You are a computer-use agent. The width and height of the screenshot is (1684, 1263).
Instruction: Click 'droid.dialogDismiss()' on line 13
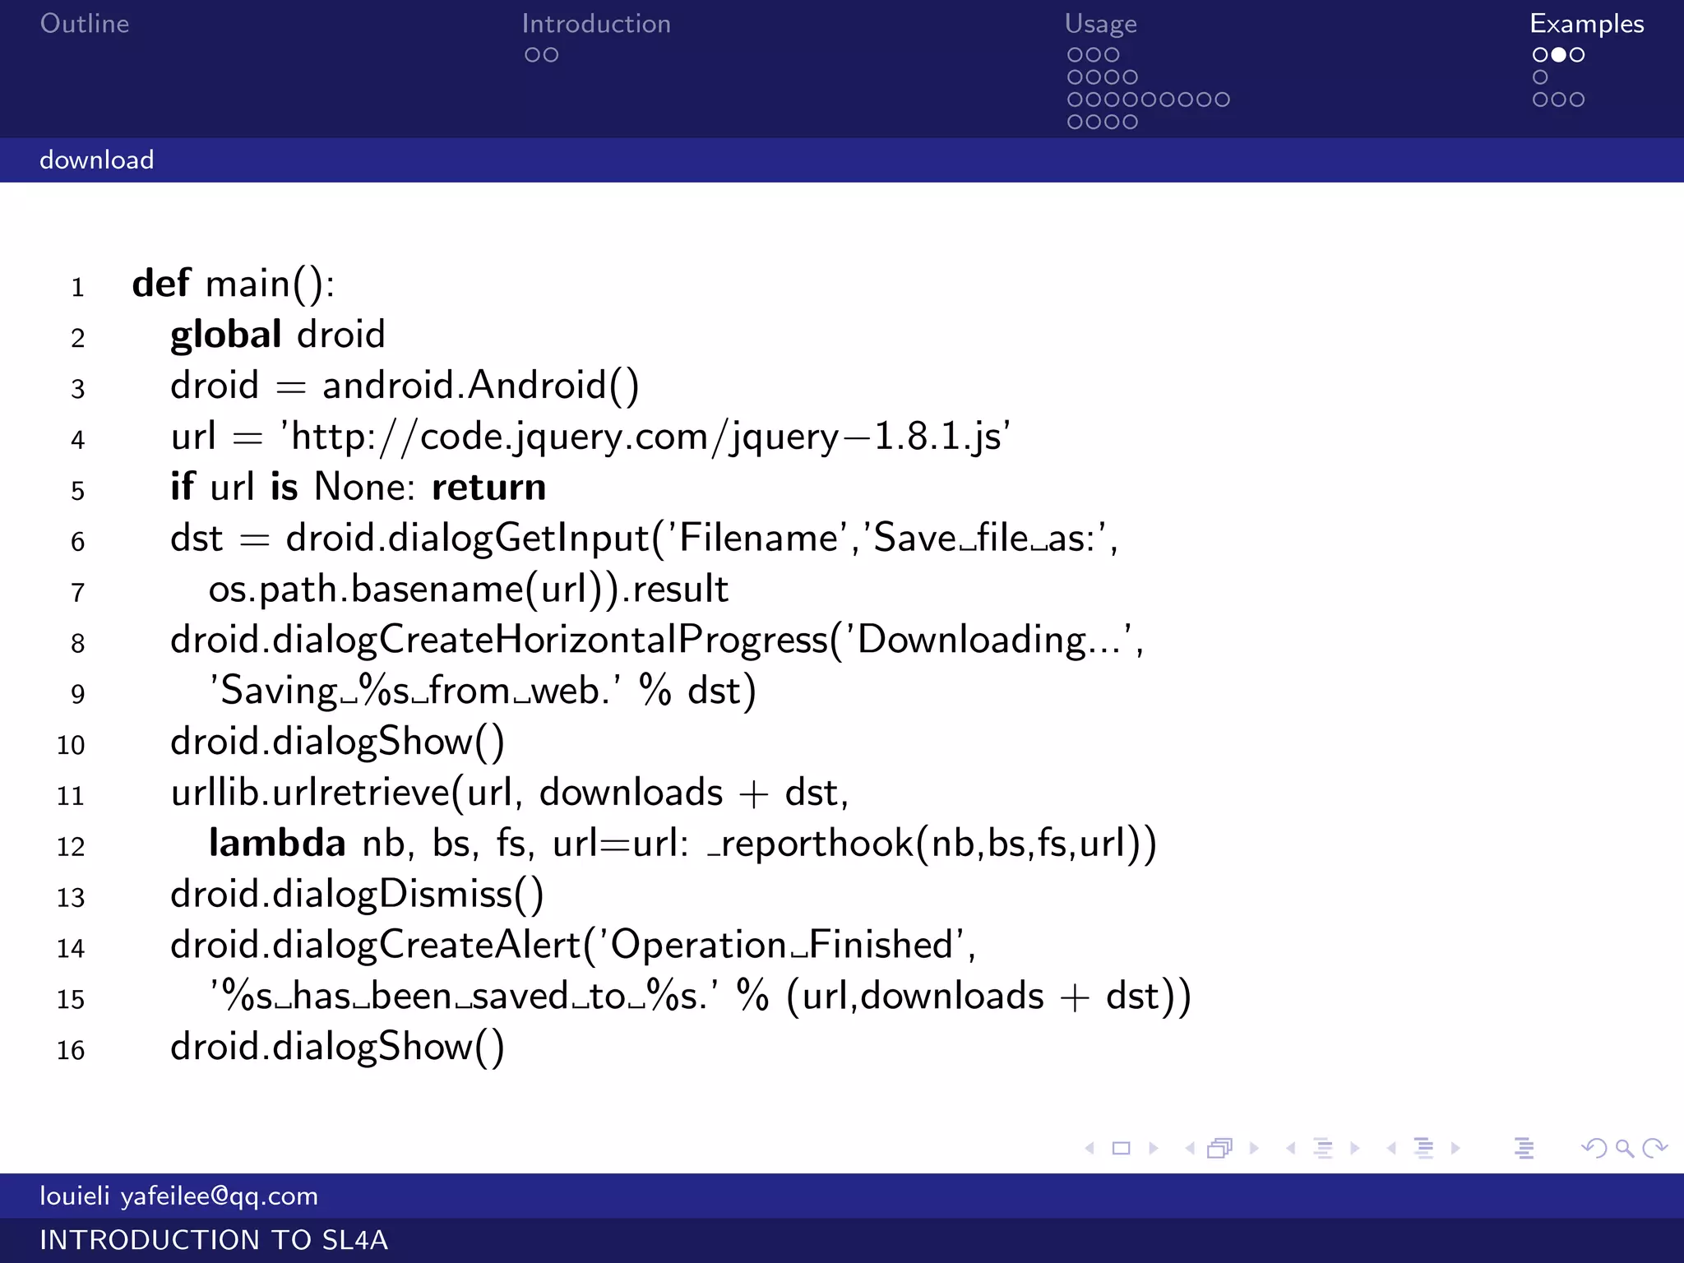(x=357, y=895)
